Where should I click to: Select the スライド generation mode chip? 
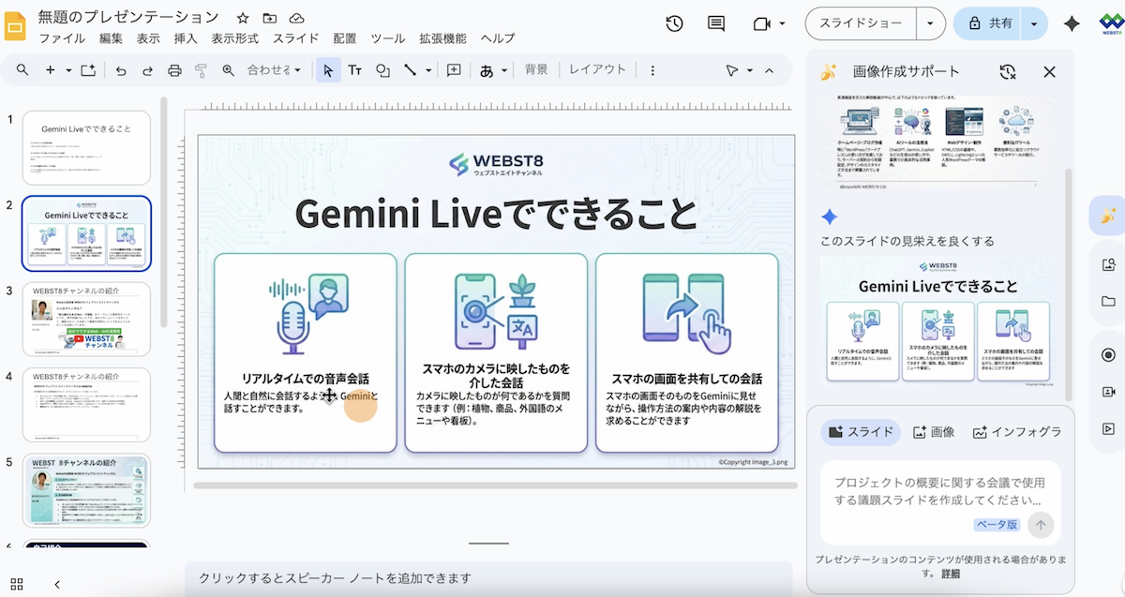861,432
